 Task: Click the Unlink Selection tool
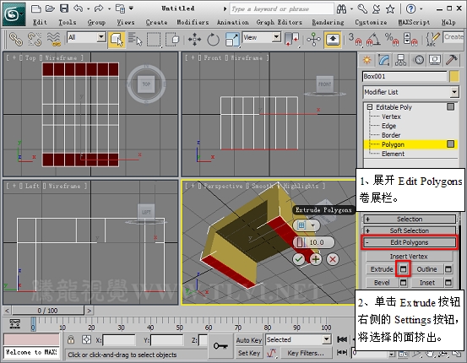(35, 40)
